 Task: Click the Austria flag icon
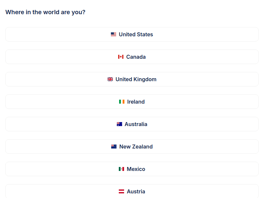(121, 191)
